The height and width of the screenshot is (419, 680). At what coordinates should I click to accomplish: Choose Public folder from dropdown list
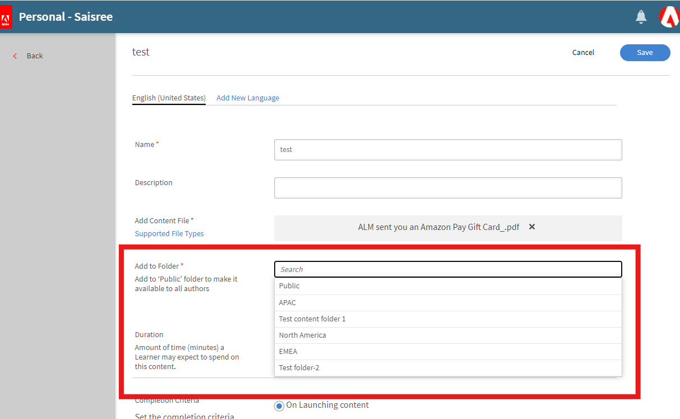[289, 286]
